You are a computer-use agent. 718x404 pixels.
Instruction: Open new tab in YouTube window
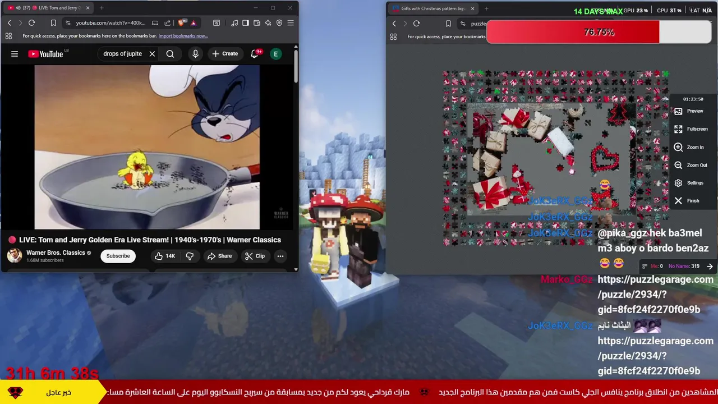point(102,8)
